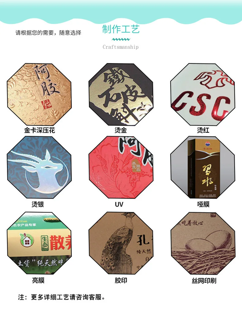This screenshot has width=242, height=310.
Task: Open the 烫红 red foil CSC sample
Action: (x=203, y=94)
